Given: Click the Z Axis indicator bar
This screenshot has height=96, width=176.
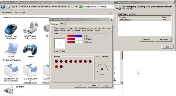Looking at the screenshot, I should pyautogui.click(x=74, y=36).
